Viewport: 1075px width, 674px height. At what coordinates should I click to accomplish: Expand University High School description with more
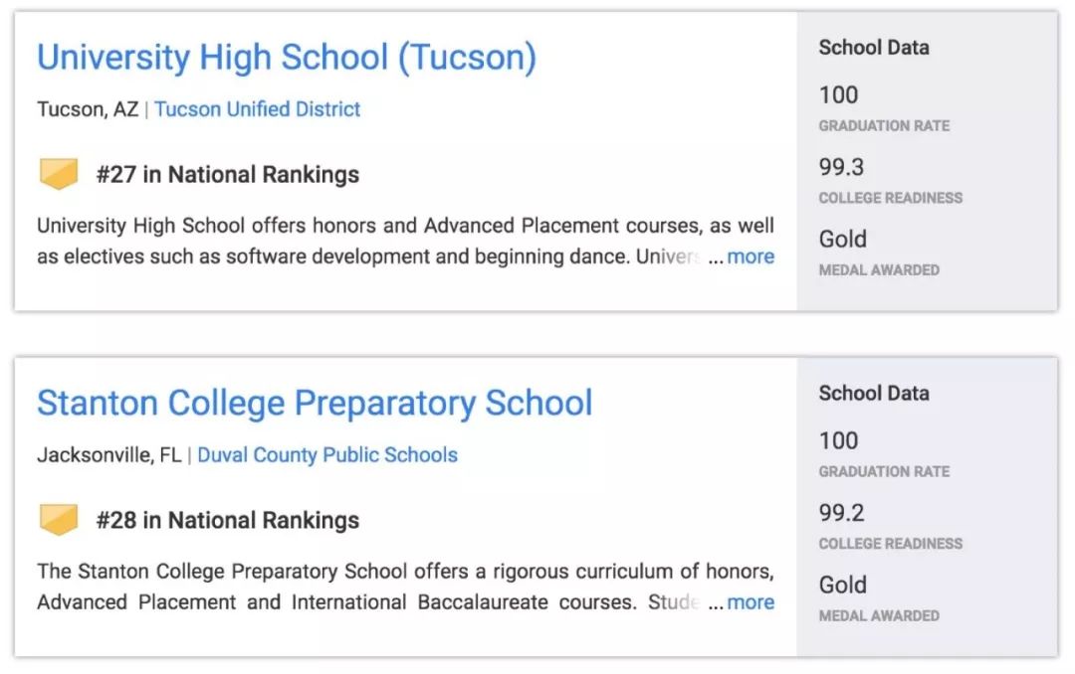point(751,256)
